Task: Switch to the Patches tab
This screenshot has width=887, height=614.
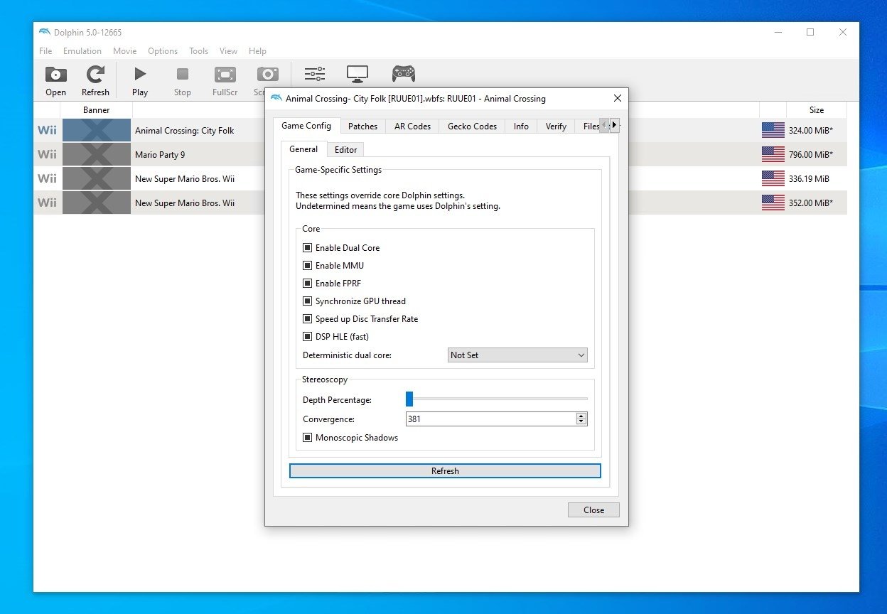Action: tap(362, 126)
